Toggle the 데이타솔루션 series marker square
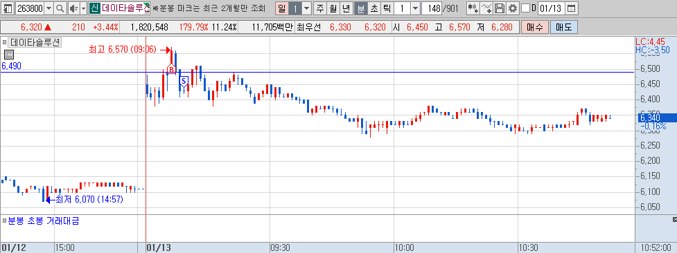The height and width of the screenshot is (253, 677). tap(5, 42)
